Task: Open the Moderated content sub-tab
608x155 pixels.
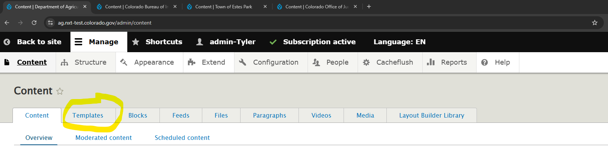Action: tap(103, 138)
